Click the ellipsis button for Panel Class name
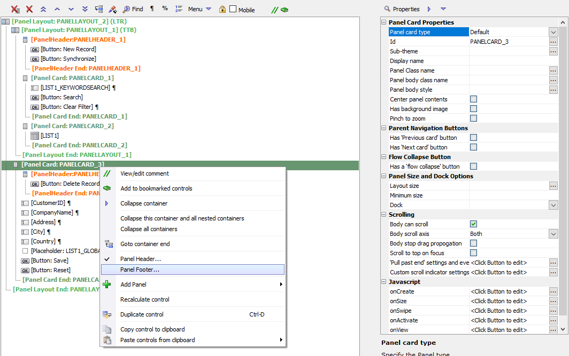The height and width of the screenshot is (356, 569). (x=553, y=70)
